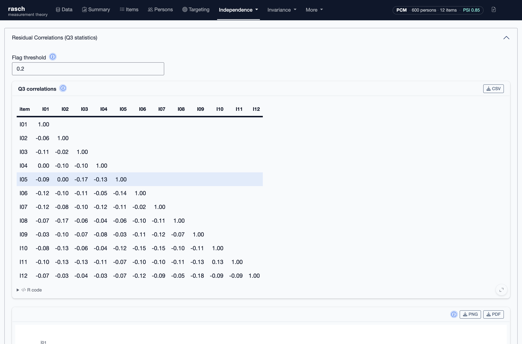Download Q3 correlations as CSV

tap(493, 89)
